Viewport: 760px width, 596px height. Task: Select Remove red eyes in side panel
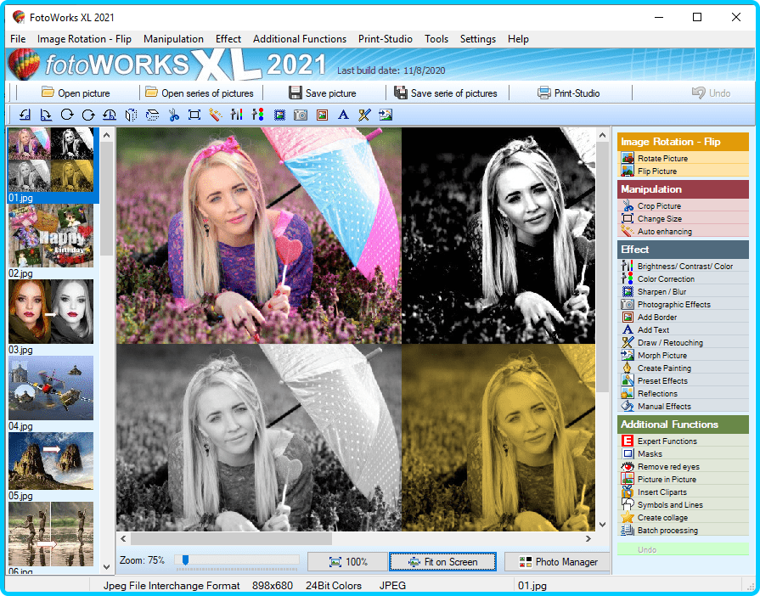click(x=669, y=467)
